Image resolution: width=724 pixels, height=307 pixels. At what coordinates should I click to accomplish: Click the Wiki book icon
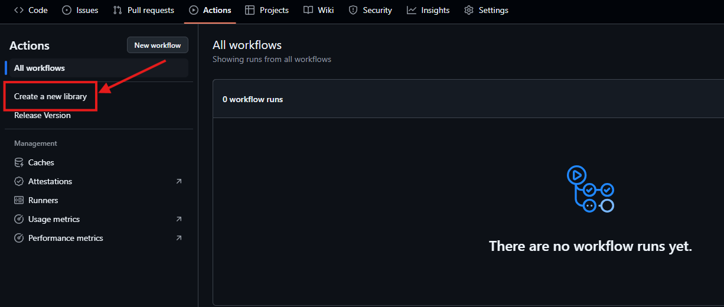[x=308, y=10]
